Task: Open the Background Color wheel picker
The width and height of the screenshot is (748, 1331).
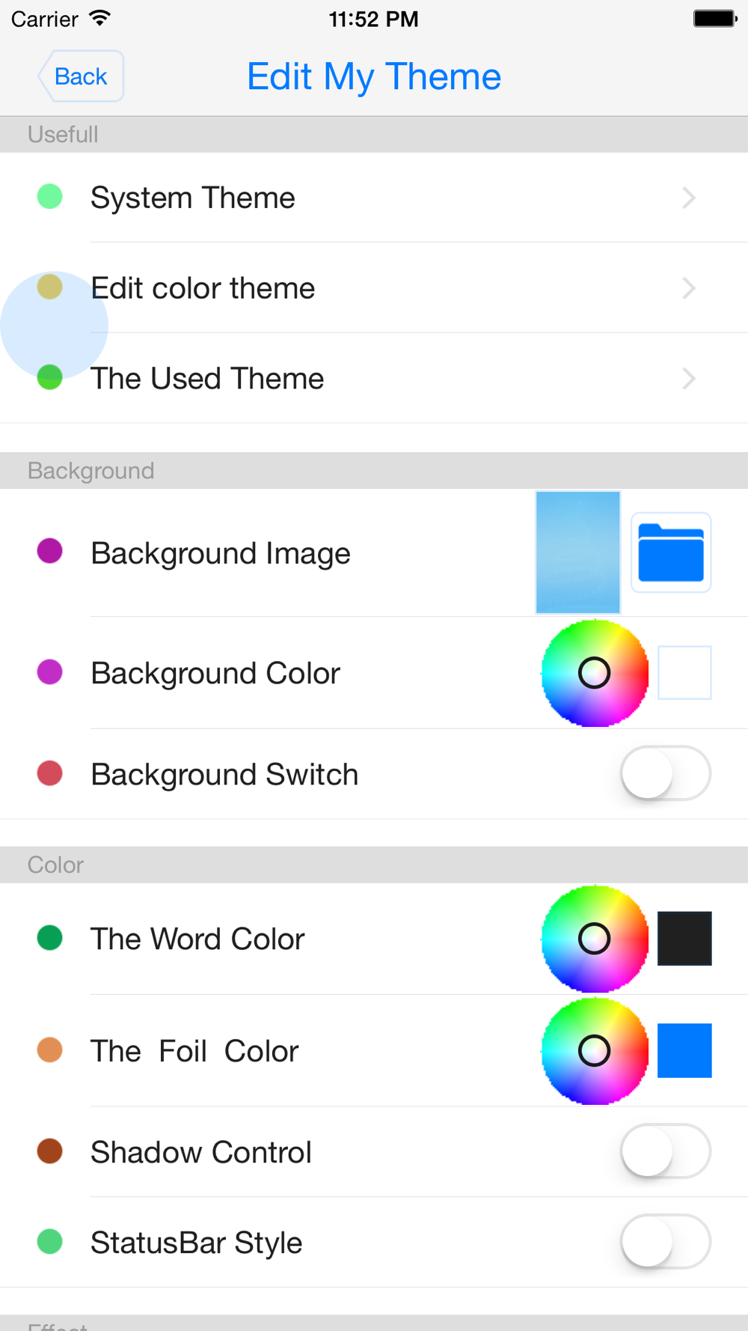Action: [x=595, y=673]
